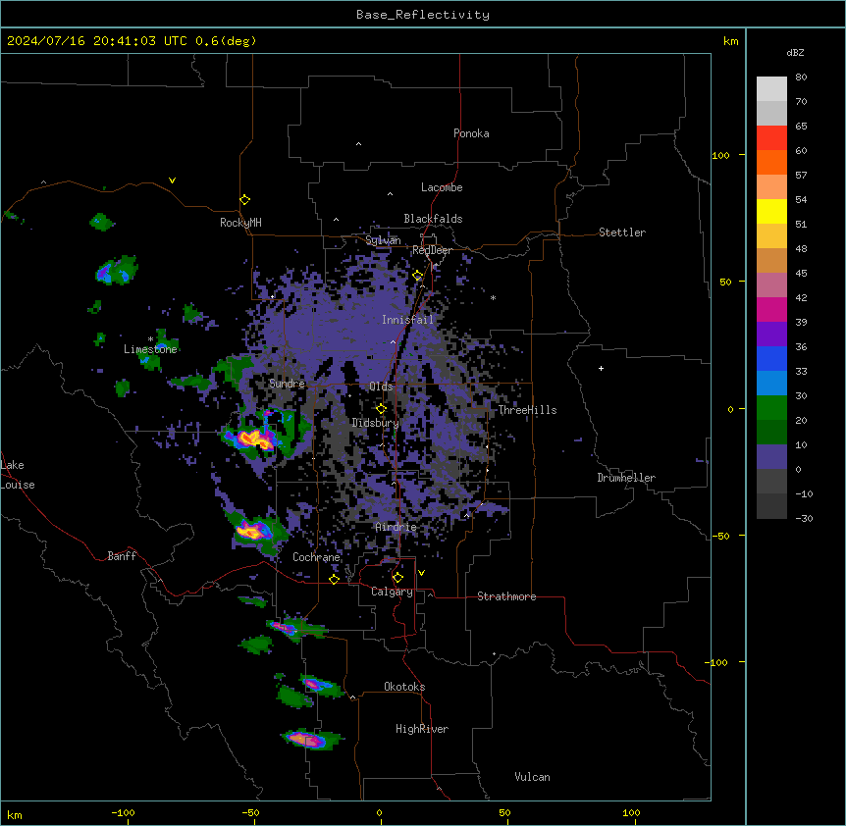This screenshot has width=846, height=826.
Task: Select the RedDeer city label
Action: pyautogui.click(x=432, y=250)
